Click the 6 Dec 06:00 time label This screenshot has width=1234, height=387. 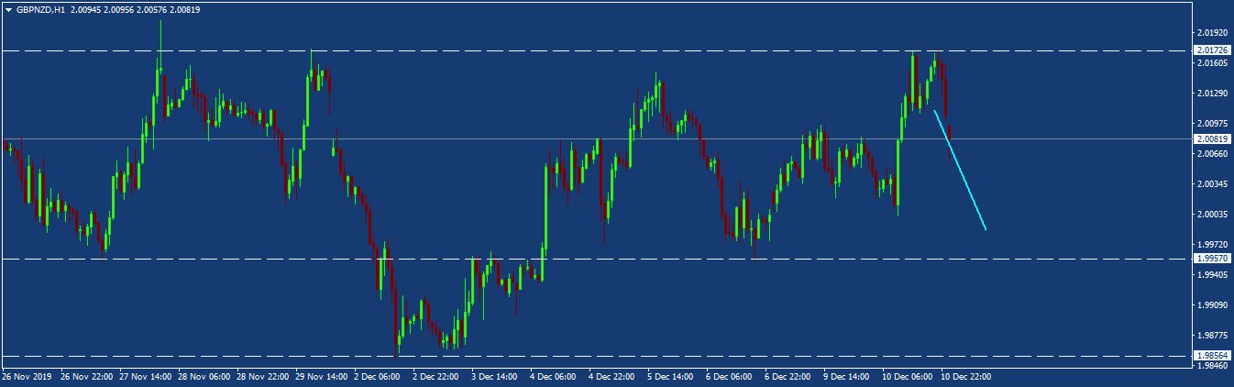[x=729, y=377]
